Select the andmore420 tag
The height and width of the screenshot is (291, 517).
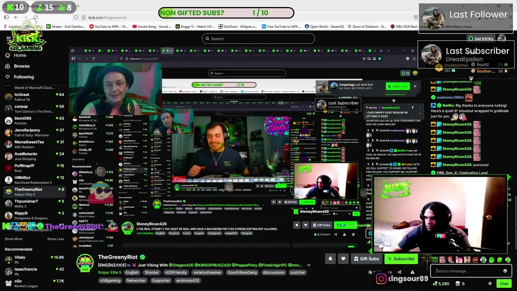pyautogui.click(x=188, y=280)
